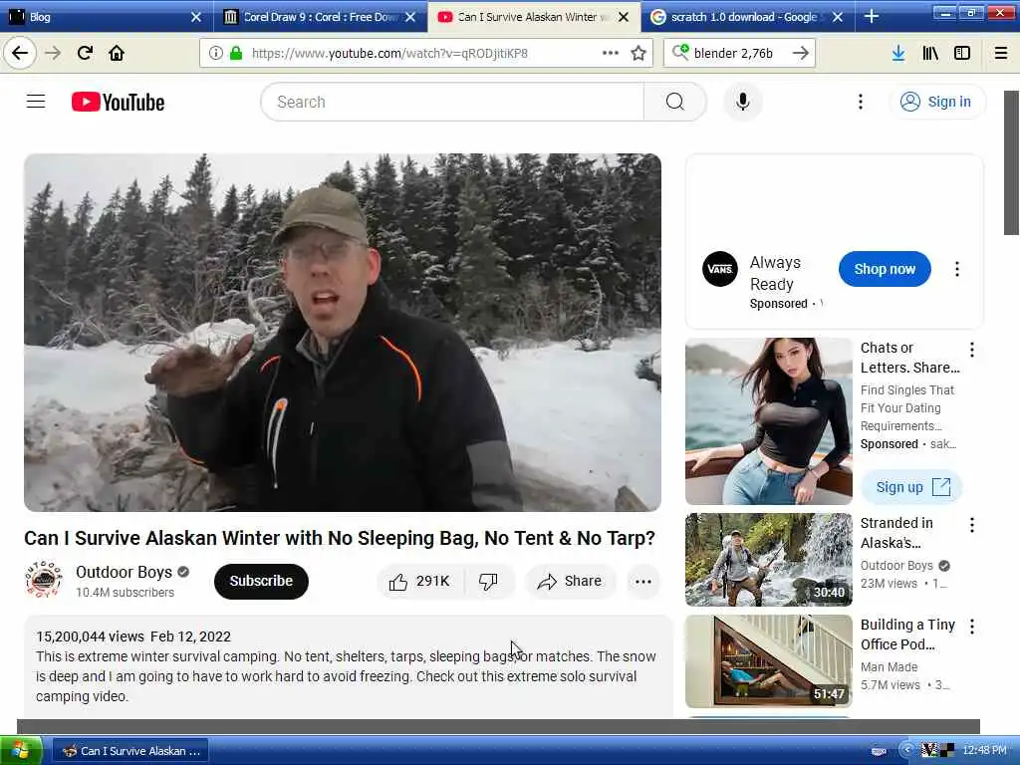Go back with the browser back arrow
Viewport: 1020px width, 765px height.
coord(20,54)
